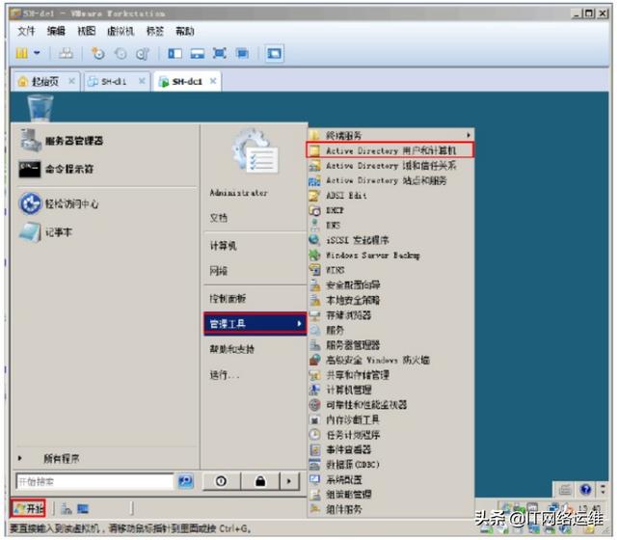Screen dimensions: 617x540
Task: Open 事件查看器
Action: 389,449
